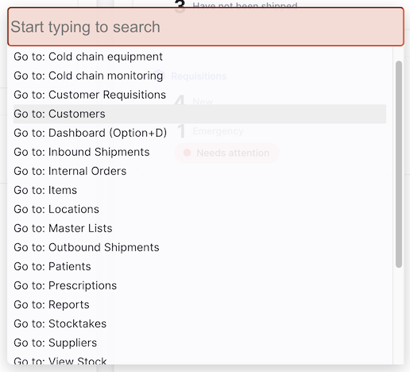Image resolution: width=410 pixels, height=372 pixels.
Task: Select Go to: Prescriptions
Action: pos(199,285)
